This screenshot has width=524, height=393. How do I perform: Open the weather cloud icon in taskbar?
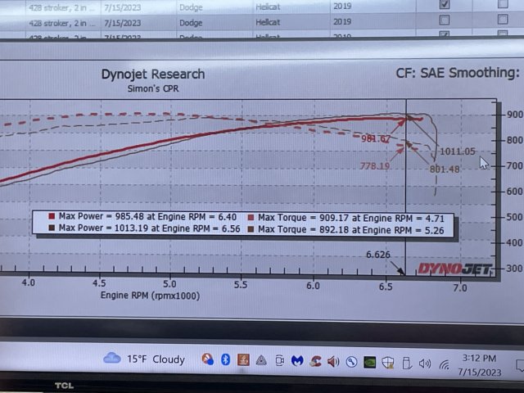[x=112, y=359]
